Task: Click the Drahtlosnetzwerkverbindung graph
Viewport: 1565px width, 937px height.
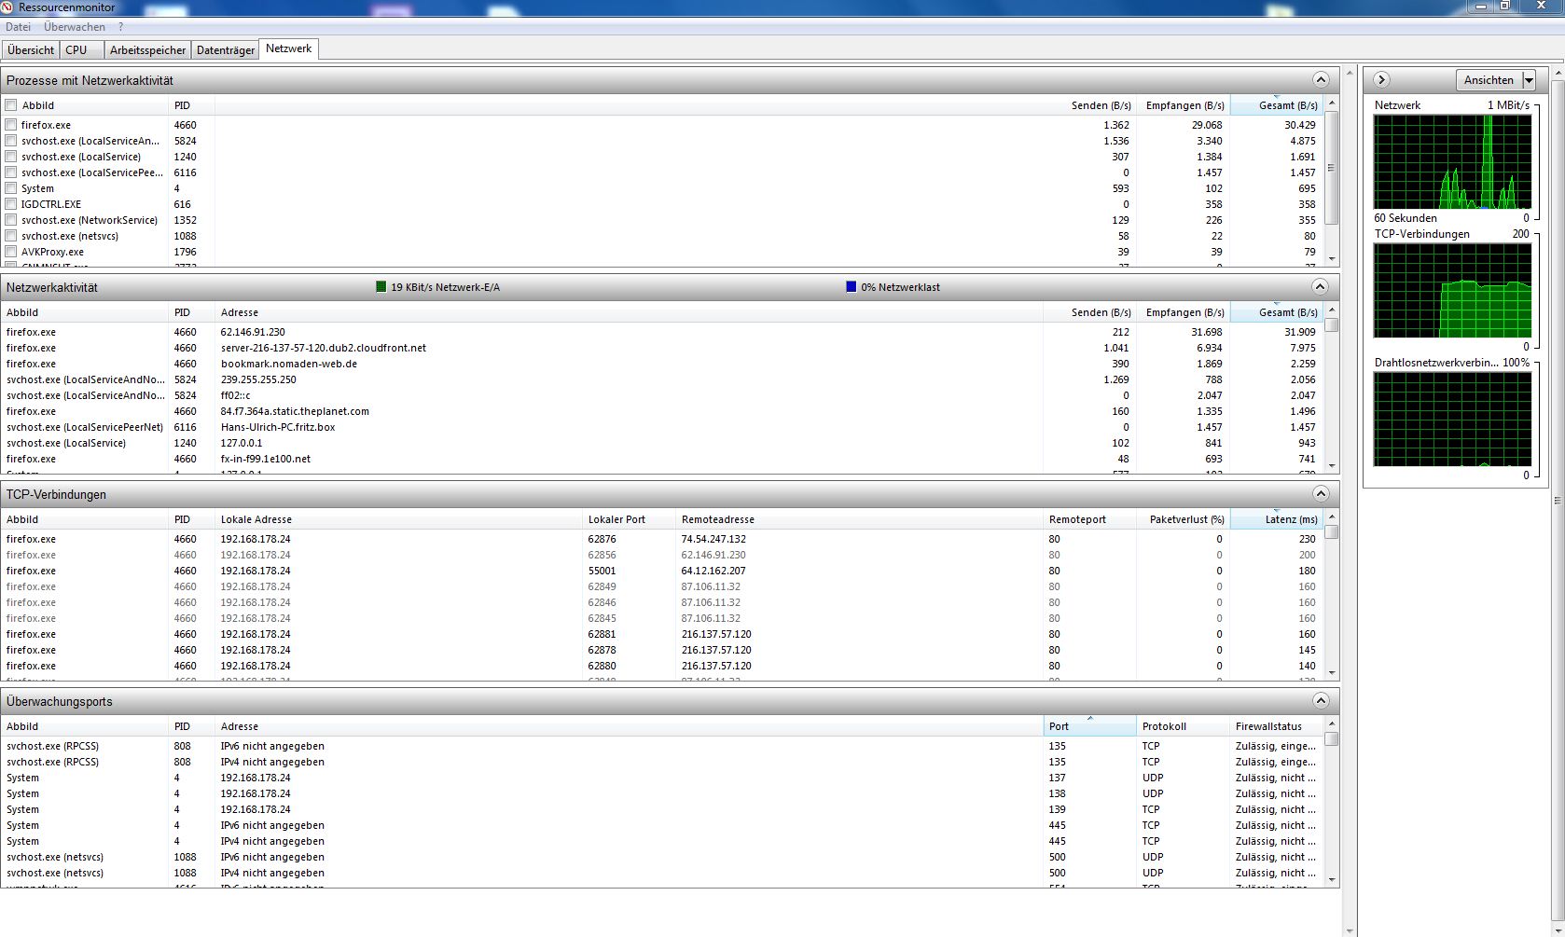Action: pos(1452,420)
